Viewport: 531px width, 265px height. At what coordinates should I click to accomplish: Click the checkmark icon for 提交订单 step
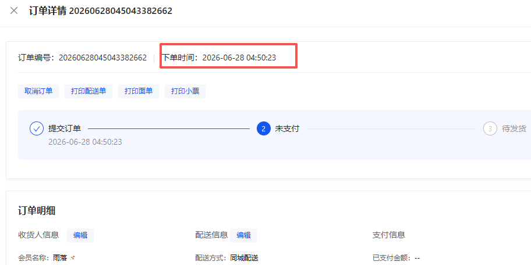(x=37, y=129)
